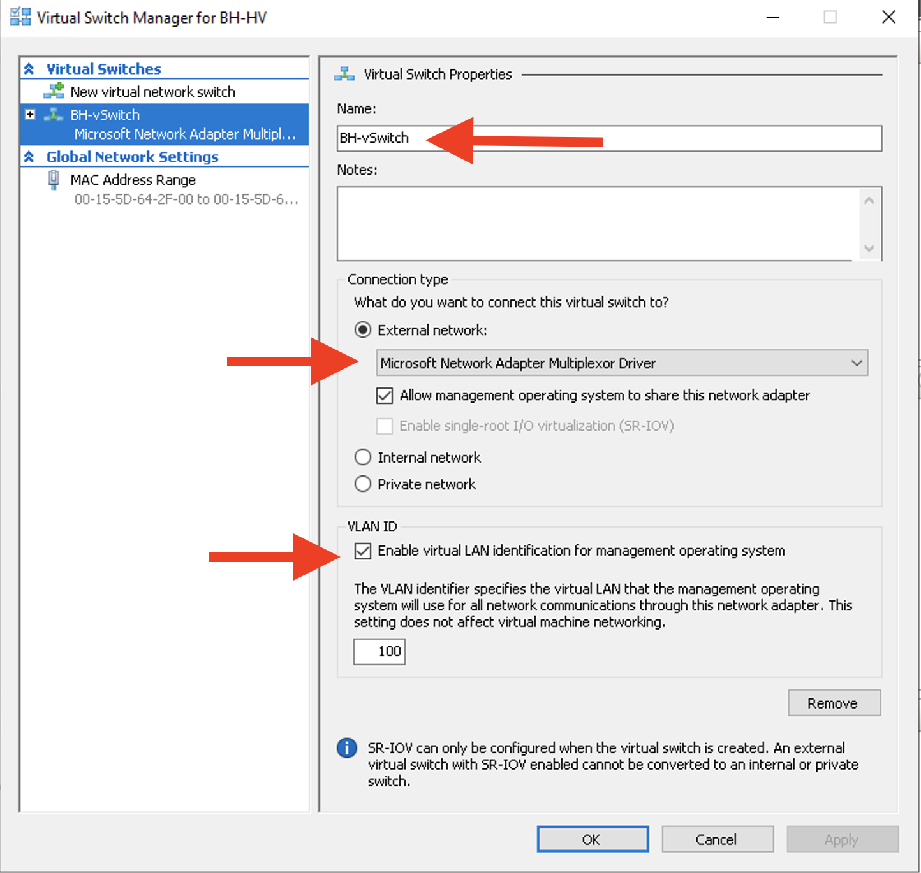Click the MAC Address Range icon

click(54, 180)
